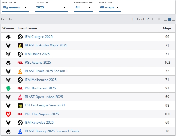This screenshot has width=176, height=136.
Task: Click PGL logo beside Cluj-Napoca 2025
Action: coord(20,114)
